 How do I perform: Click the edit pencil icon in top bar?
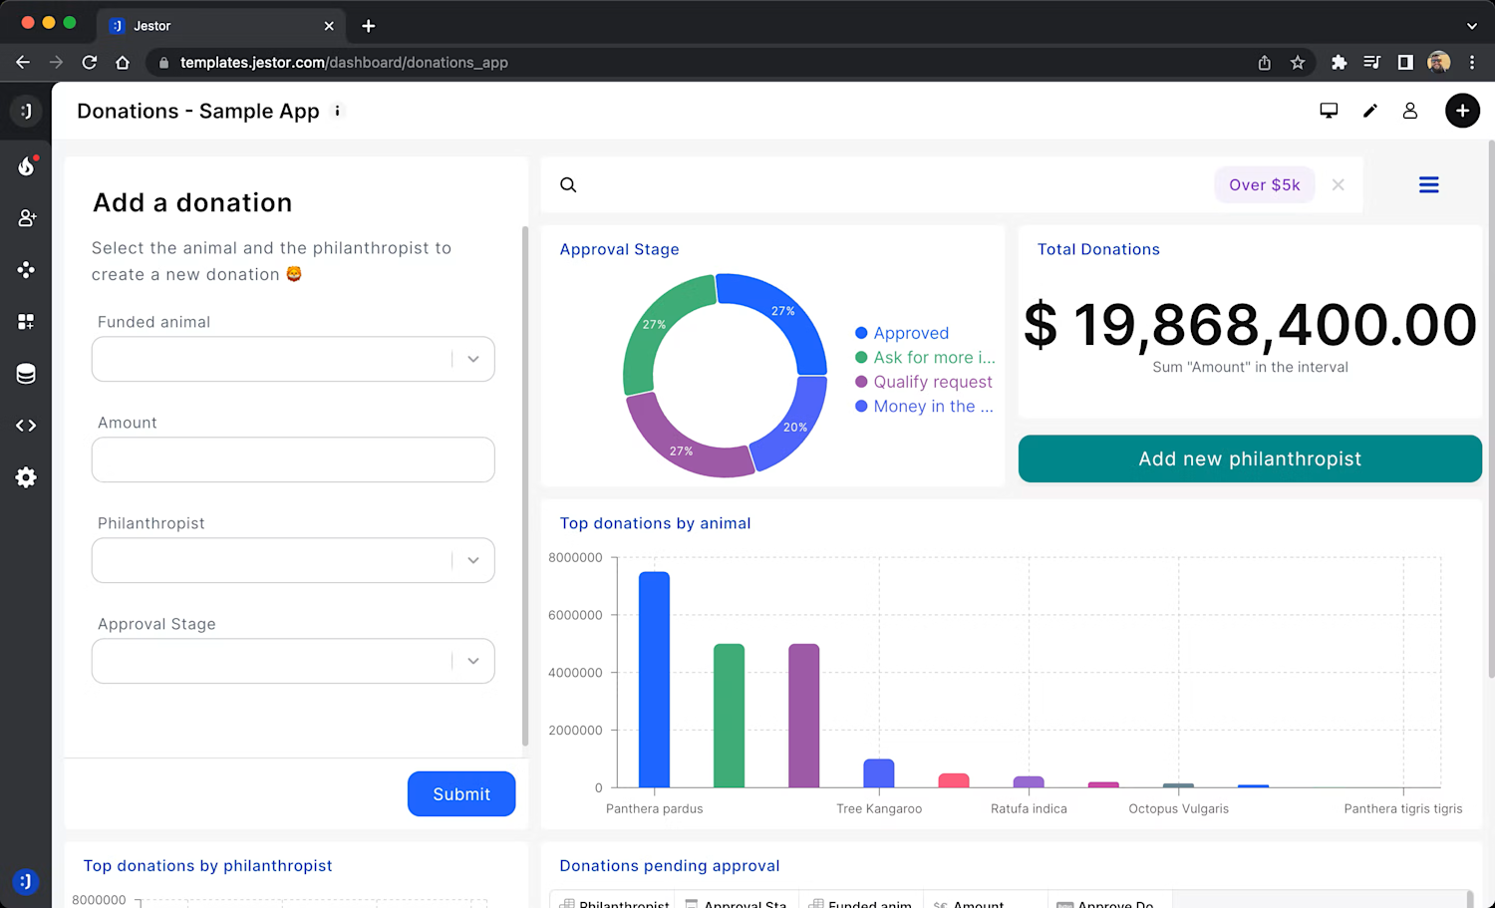(1369, 111)
